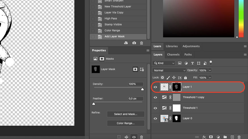The image size is (248, 139).
Task: Open the Normal blend mode dropdown
Action: point(169,70)
